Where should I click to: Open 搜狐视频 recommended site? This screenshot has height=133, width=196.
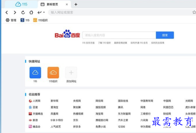[x=101, y=107]
